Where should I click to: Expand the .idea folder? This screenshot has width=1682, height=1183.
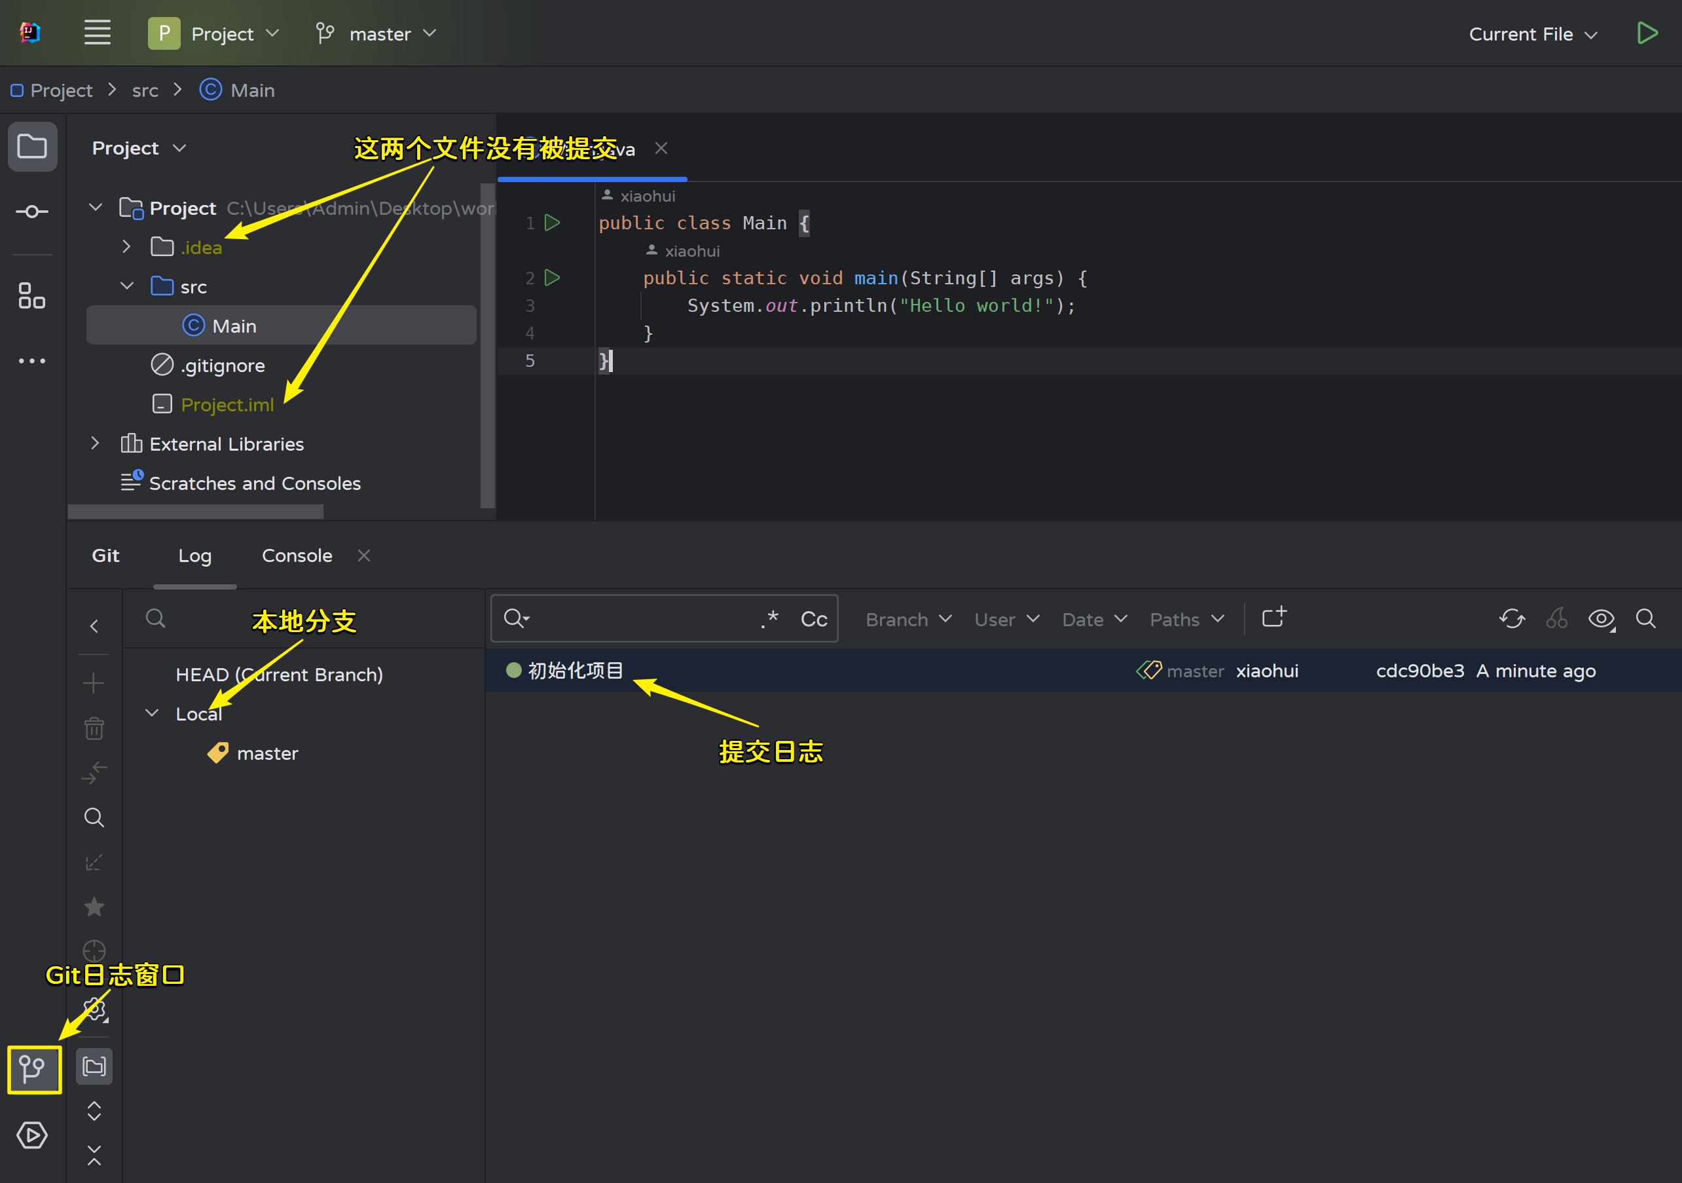127,247
